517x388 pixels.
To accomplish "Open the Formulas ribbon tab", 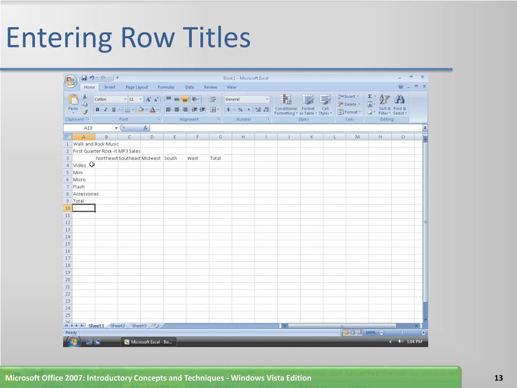I will click(x=166, y=87).
